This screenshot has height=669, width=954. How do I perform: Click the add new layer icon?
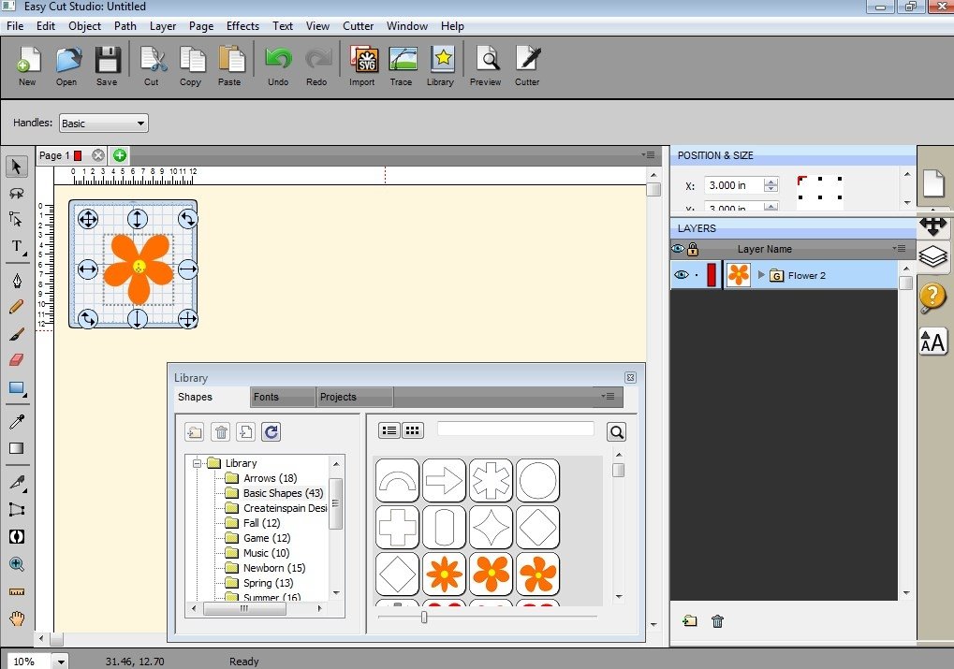(689, 621)
